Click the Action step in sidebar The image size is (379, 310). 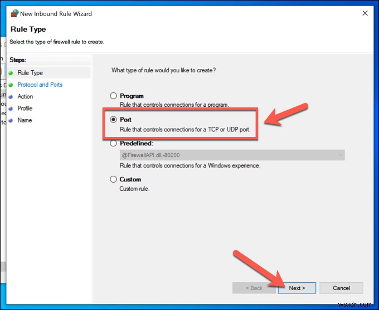coord(26,96)
